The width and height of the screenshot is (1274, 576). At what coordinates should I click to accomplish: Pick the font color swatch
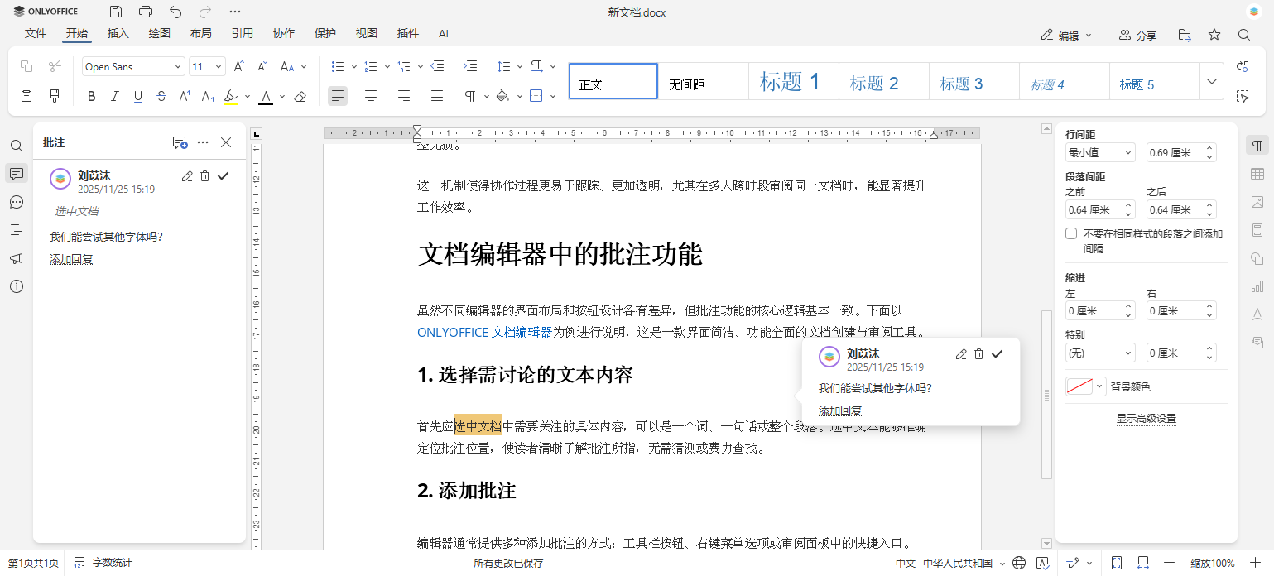pos(265,96)
